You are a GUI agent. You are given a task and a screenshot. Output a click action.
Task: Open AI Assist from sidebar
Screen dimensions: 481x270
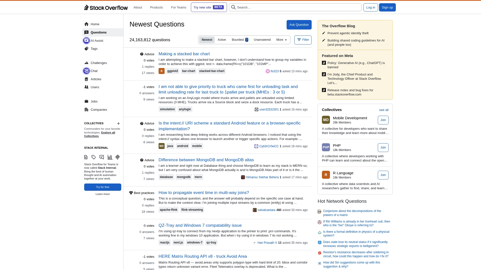click(97, 41)
